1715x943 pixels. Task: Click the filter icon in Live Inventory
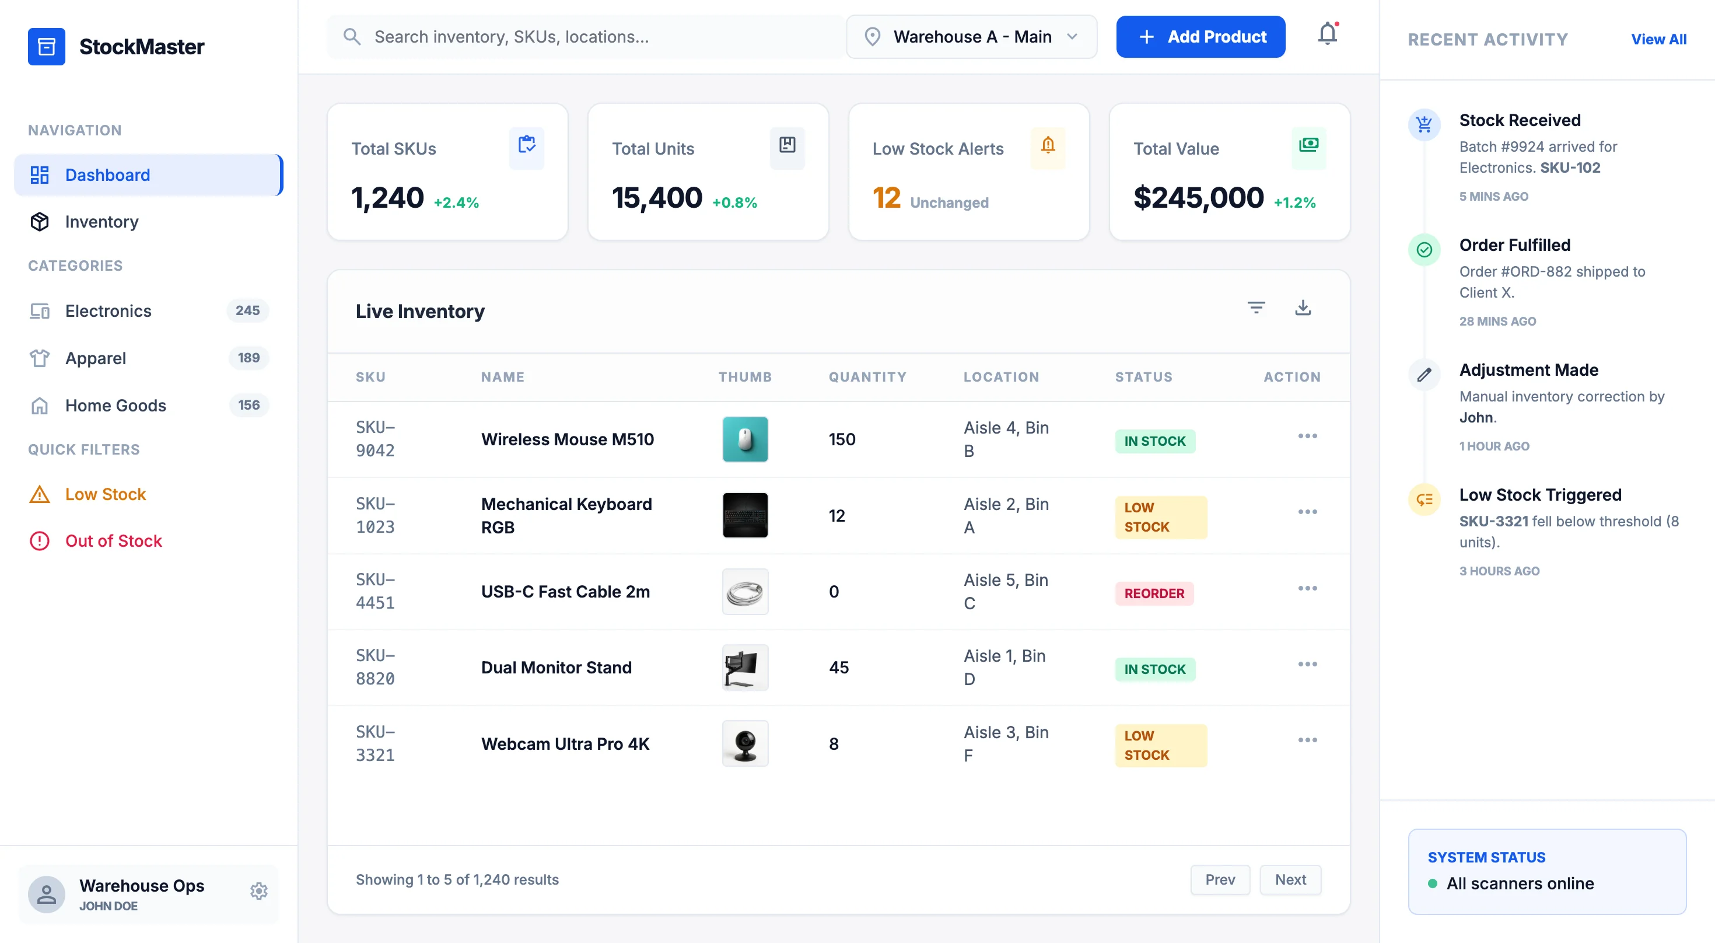(x=1256, y=308)
